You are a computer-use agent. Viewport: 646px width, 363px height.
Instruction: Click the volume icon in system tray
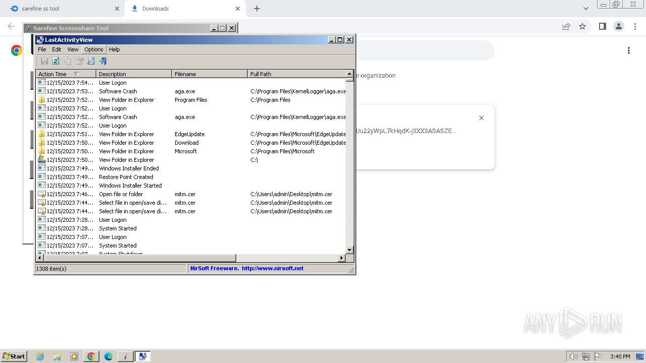pos(573,356)
